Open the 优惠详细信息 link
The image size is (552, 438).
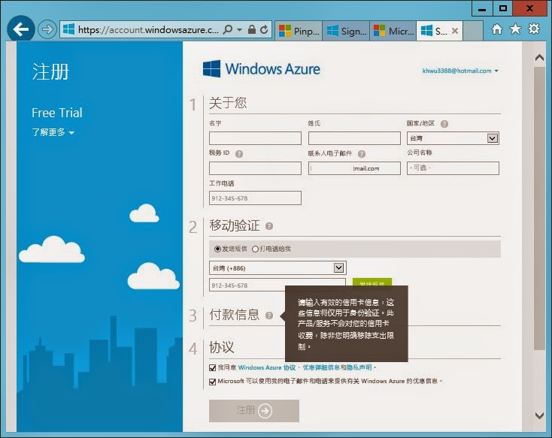pos(321,367)
